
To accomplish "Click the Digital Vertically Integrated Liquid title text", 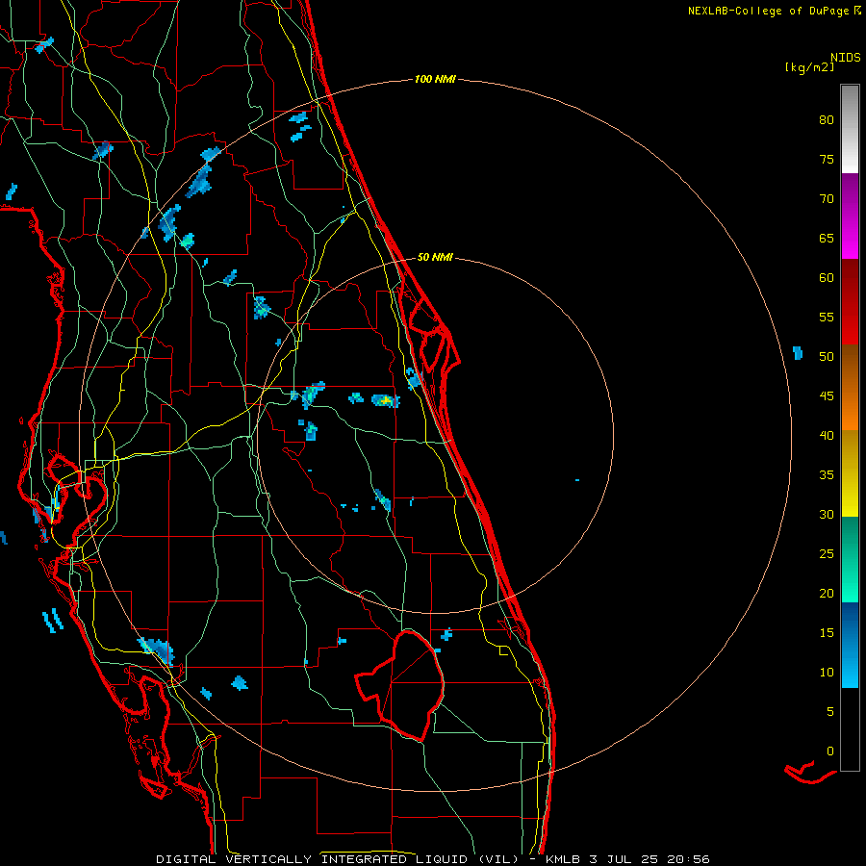I will (x=337, y=859).
